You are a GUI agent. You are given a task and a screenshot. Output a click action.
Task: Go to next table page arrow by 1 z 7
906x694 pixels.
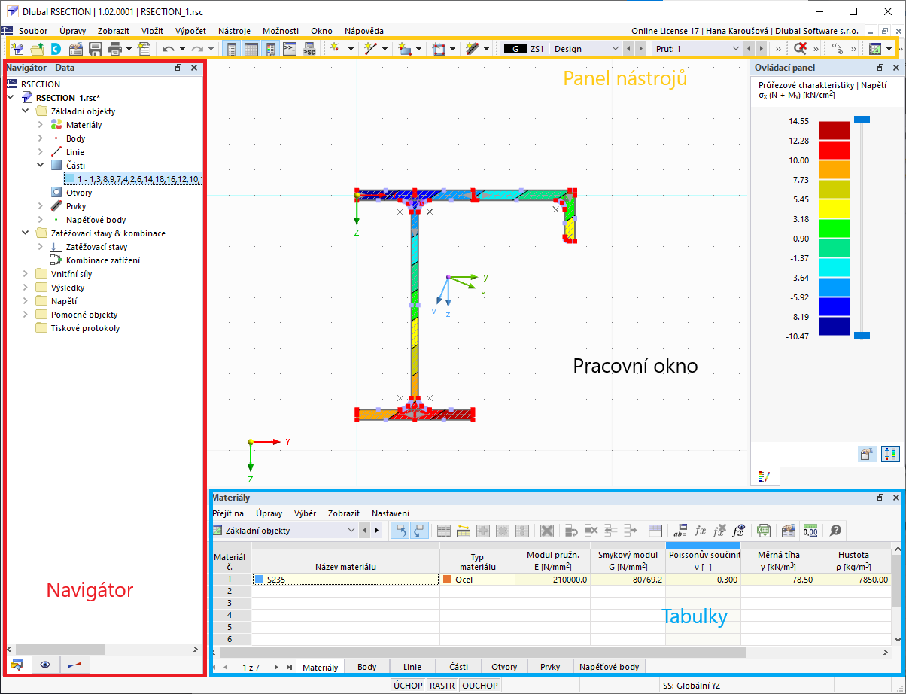(276, 667)
